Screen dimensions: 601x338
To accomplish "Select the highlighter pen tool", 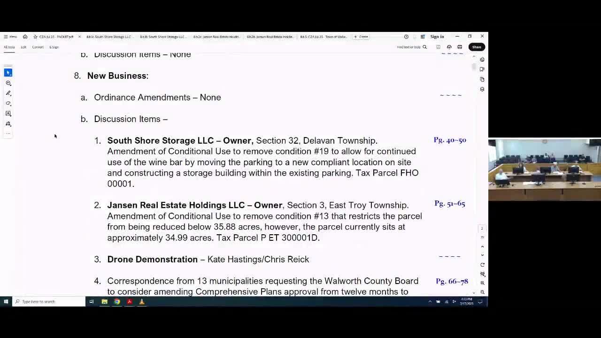I will click(x=8, y=93).
